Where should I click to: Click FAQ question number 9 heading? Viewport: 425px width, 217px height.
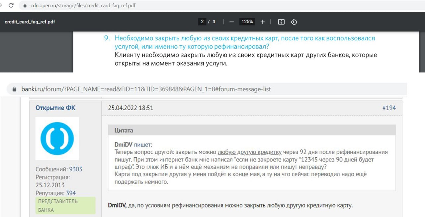(x=245, y=42)
